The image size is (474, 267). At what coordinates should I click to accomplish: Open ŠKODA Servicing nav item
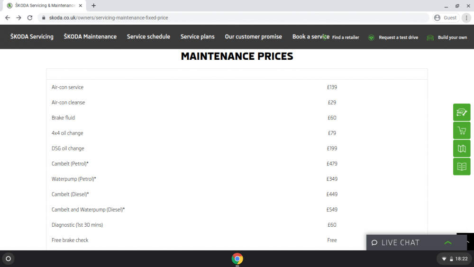[x=32, y=37]
